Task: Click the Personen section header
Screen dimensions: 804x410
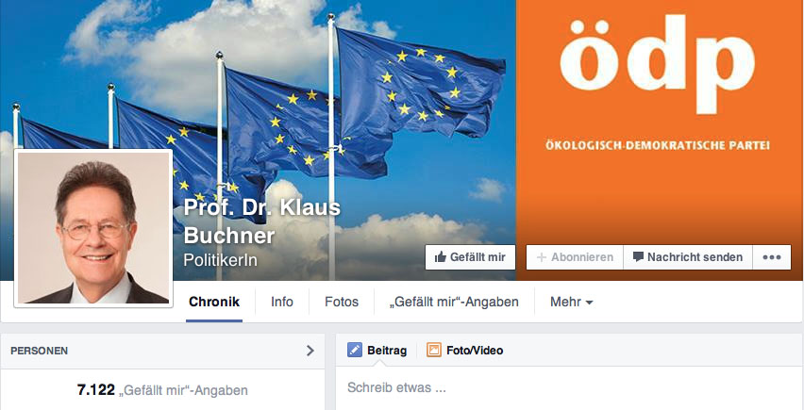Action: [162, 351]
